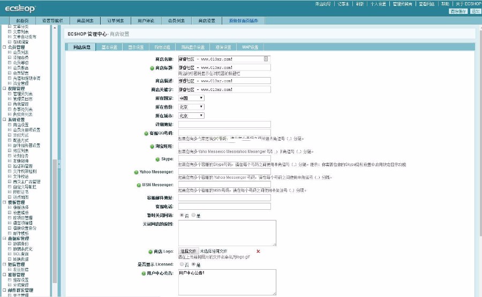Click red X to delete shop logo
Viewport: 482px width, 297px height.
click(258, 251)
